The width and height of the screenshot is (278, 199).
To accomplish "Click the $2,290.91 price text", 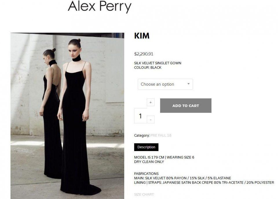I will (x=144, y=54).
